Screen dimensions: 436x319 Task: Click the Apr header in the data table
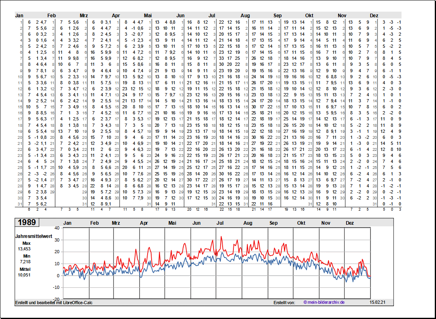[116, 16]
